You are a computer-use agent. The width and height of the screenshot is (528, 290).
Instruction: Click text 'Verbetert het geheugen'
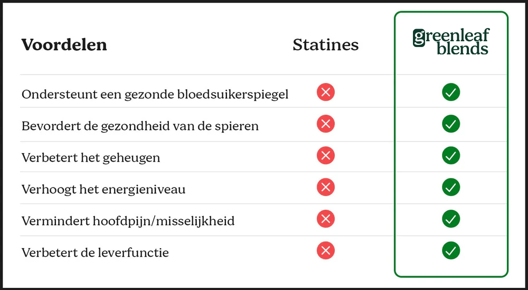[x=91, y=157]
